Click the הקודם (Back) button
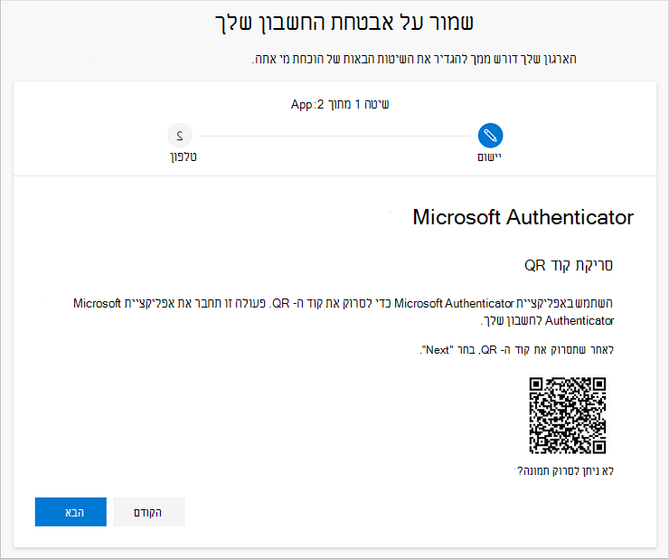 tap(149, 512)
